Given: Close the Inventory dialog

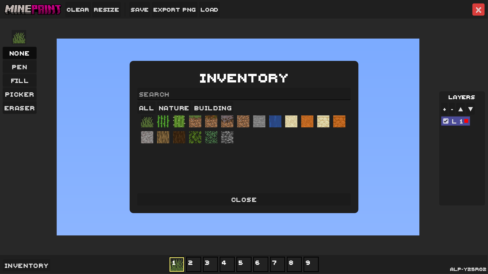Looking at the screenshot, I should pyautogui.click(x=244, y=200).
